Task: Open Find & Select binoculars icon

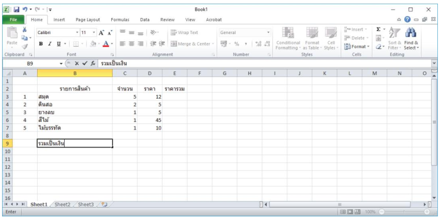Action: point(412,35)
